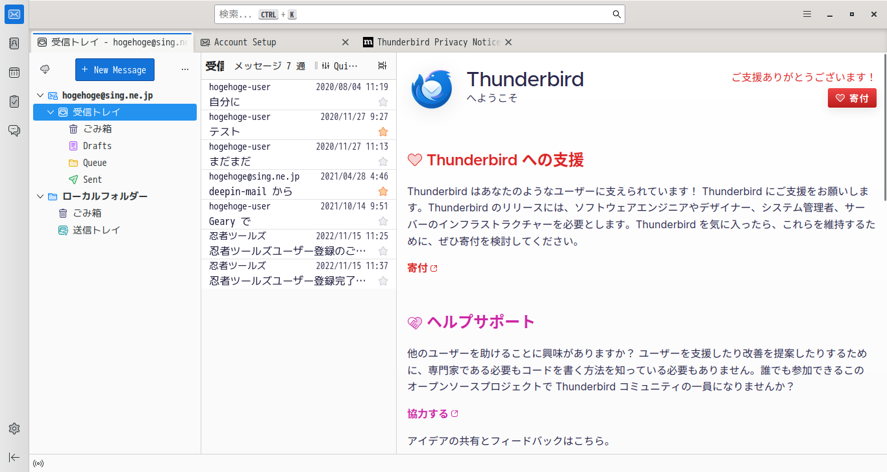
Task: Close the Thunderbird Privacy Notice tab
Action: click(x=508, y=42)
